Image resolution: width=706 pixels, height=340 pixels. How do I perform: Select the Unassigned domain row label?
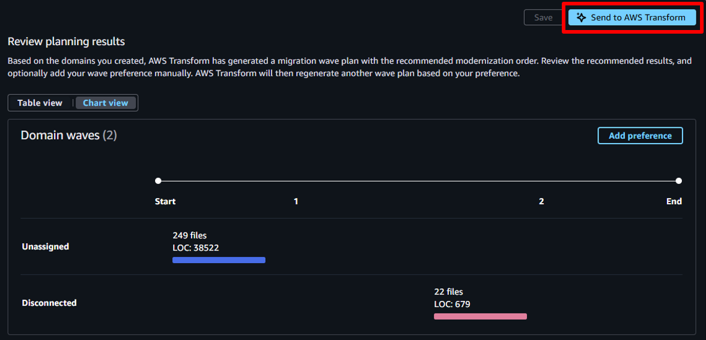[46, 246]
